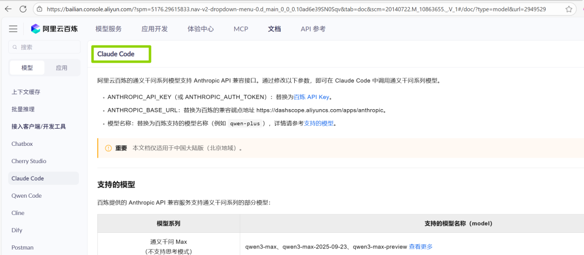Image resolution: width=584 pixels, height=255 pixels.
Task: Click 查看更多 link in Max row
Action: (x=421, y=246)
